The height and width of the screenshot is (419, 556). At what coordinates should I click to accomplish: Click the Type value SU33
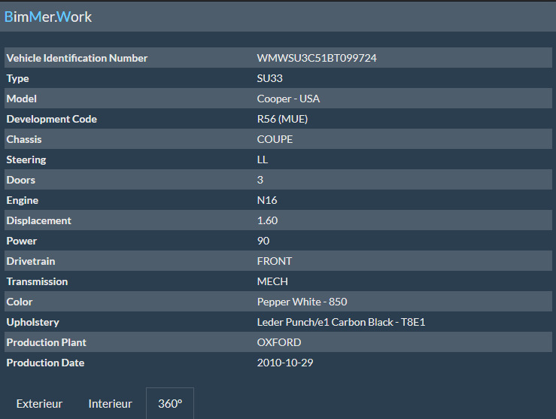tap(269, 78)
